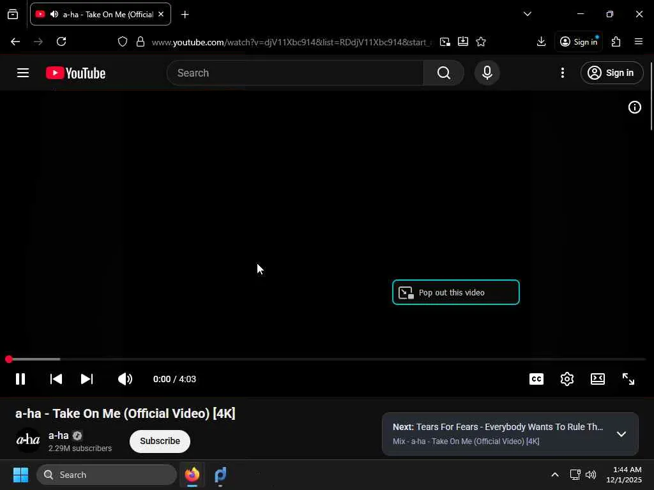This screenshot has width=654, height=490.
Task: Click Pop out this video button
Action: 456,292
